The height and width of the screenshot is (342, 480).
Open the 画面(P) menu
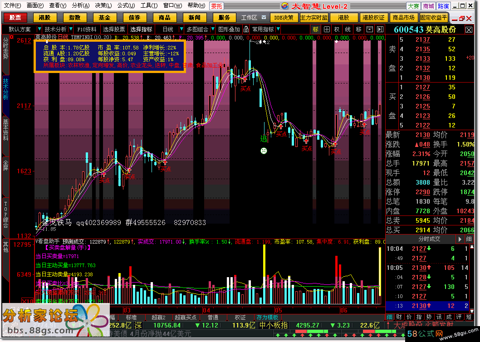tap(35, 5)
